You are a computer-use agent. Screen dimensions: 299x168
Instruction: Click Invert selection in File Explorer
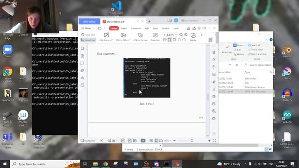pos(257,54)
